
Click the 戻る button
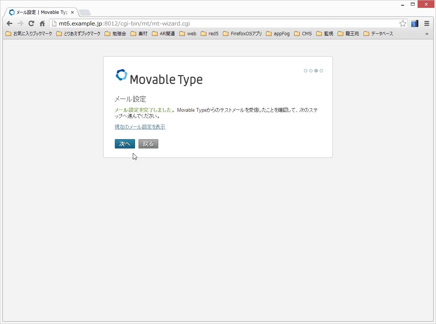pyautogui.click(x=149, y=144)
